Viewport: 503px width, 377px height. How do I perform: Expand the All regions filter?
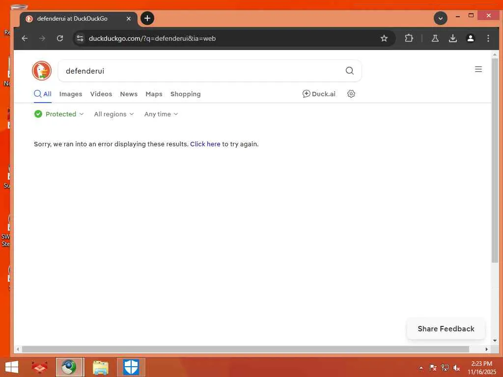coord(114,114)
